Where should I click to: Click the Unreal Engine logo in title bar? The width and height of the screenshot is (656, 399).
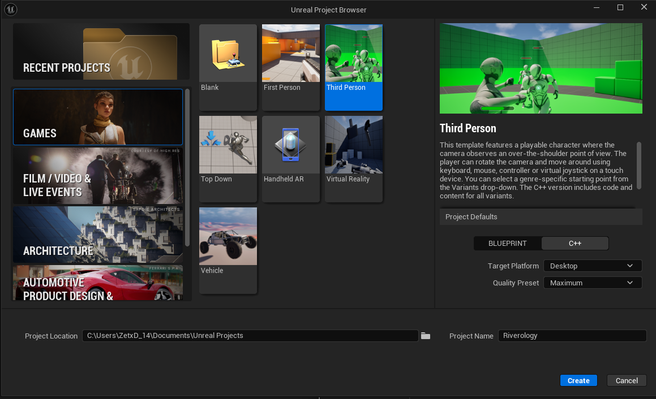10,10
